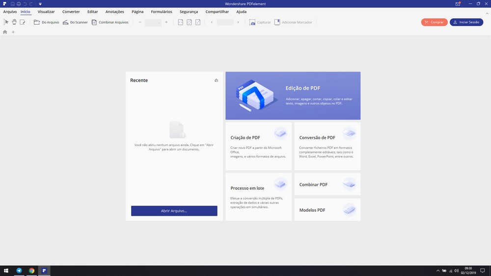Screen dimensions: 491x276
Task: Click Combinar Arquivos toolbar button
Action: click(110, 22)
